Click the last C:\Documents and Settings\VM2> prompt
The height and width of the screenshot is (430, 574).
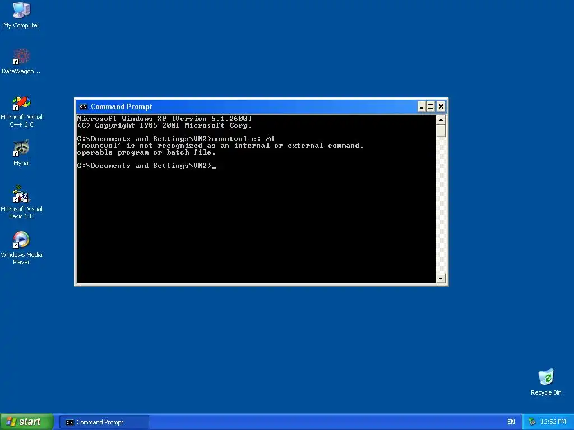point(144,166)
